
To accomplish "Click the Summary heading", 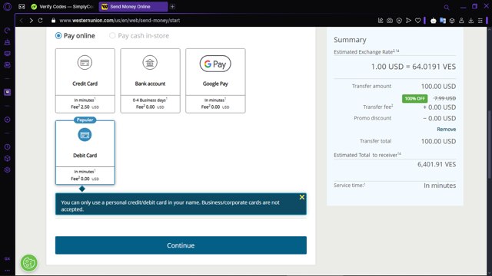I will pyautogui.click(x=350, y=40).
